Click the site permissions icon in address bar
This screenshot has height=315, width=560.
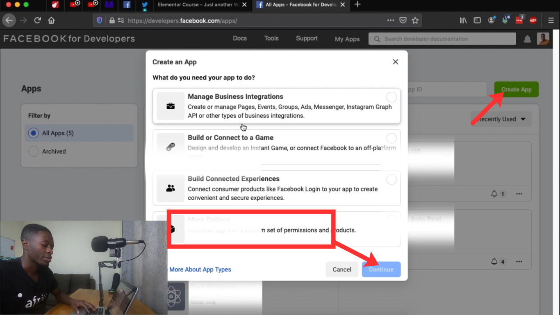pyautogui.click(x=121, y=20)
